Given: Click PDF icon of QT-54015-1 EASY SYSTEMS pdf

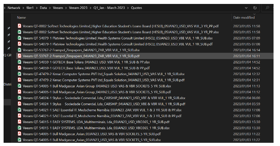Looking at the screenshot, I should 19,122.
